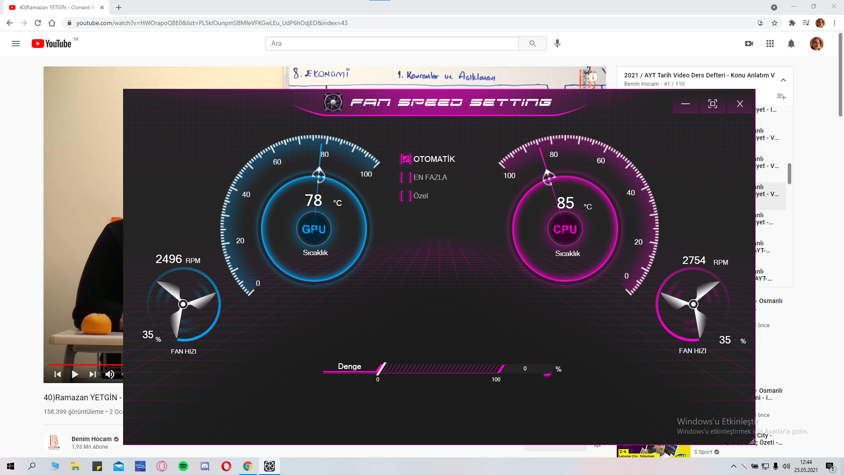
Task: Click the Denge balance slider bar
Action: 440,369
